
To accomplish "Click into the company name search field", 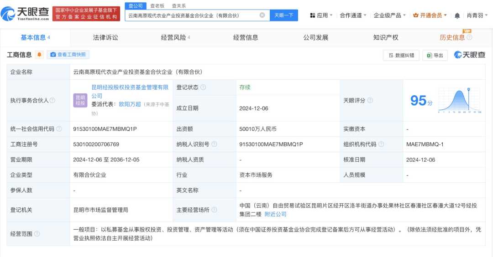I will [192, 15].
